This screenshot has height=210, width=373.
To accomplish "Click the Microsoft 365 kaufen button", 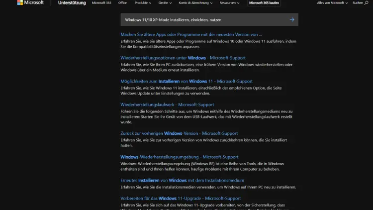I will click(264, 3).
